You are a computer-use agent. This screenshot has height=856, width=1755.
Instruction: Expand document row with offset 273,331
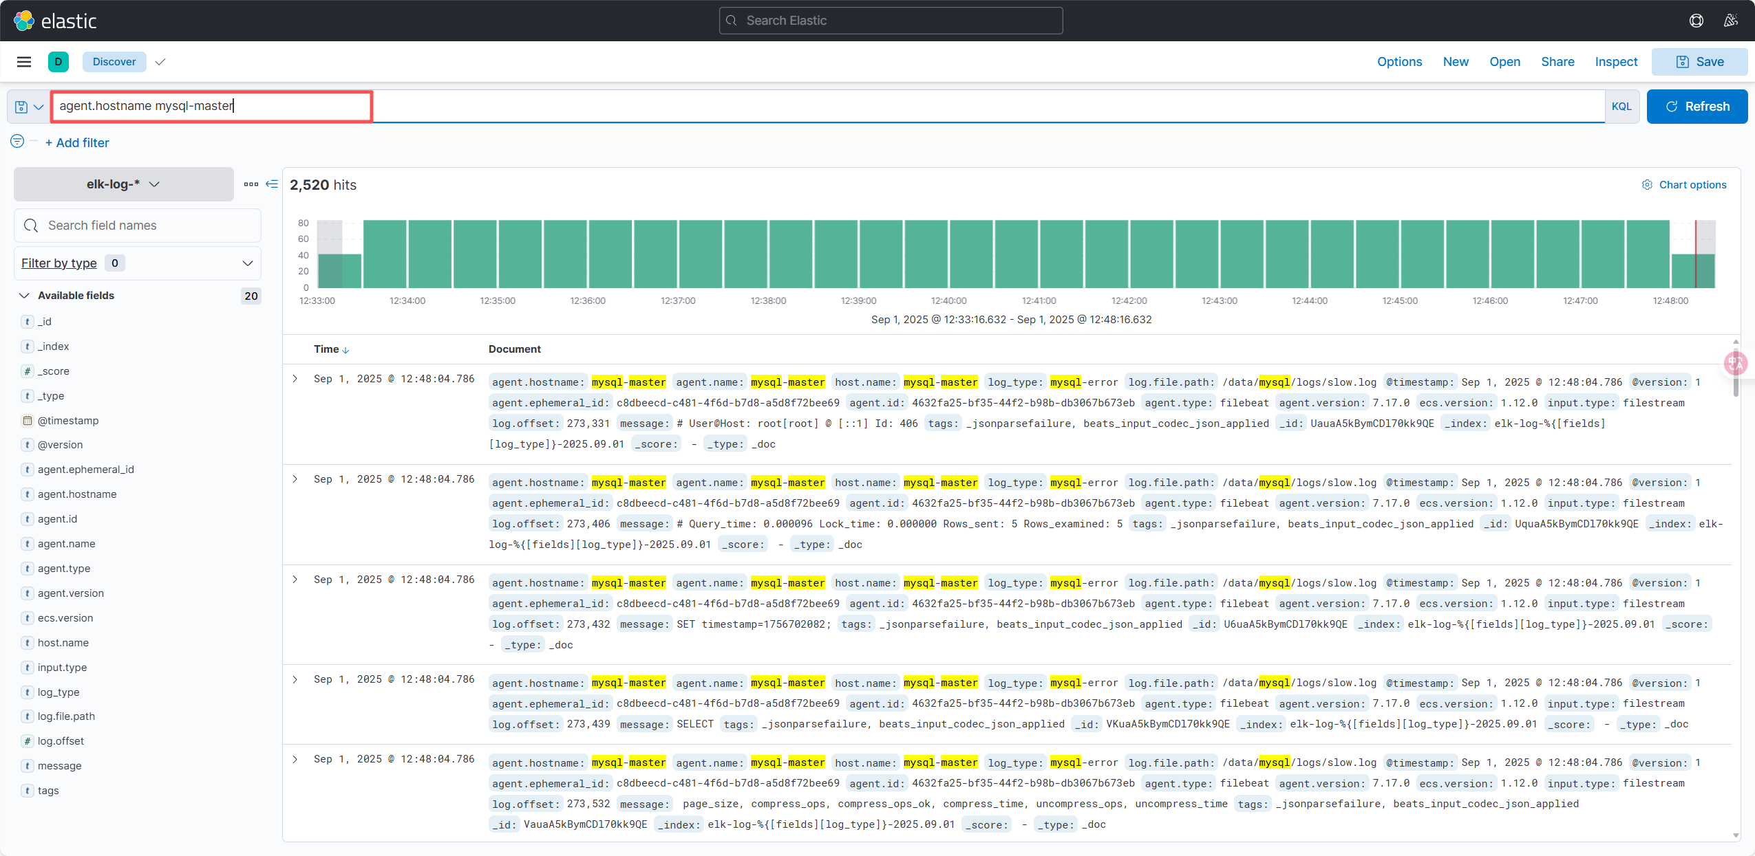click(x=295, y=379)
